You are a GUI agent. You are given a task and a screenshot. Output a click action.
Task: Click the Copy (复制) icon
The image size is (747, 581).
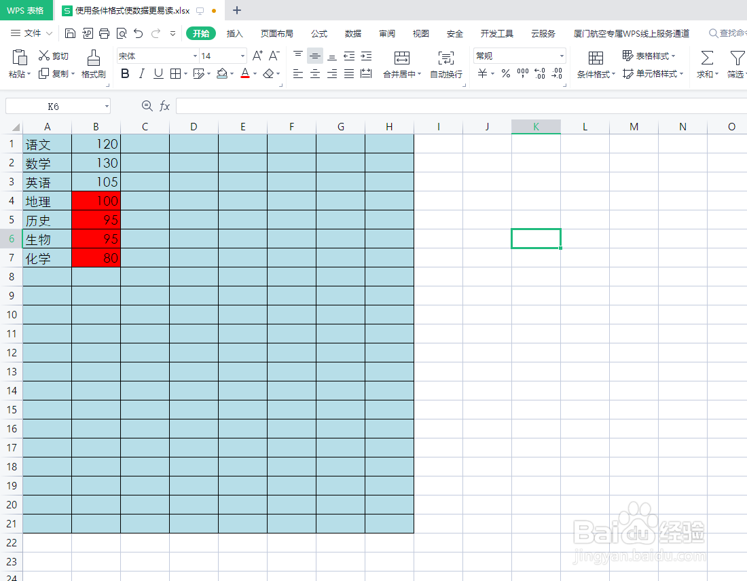click(44, 73)
